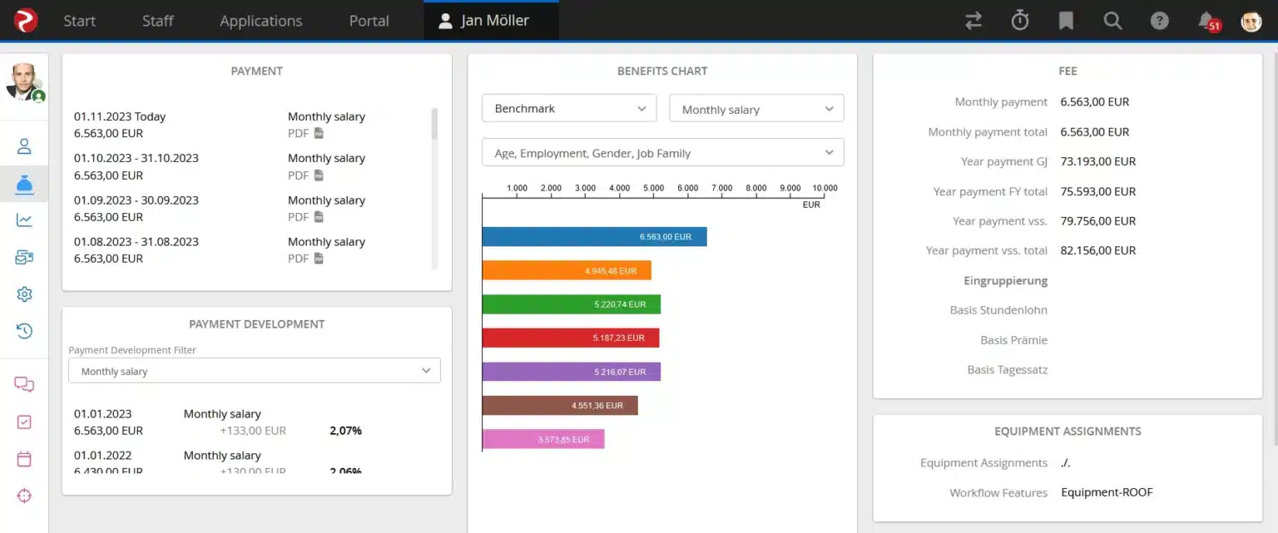Open the help question mark icon
The height and width of the screenshot is (533, 1278).
[x=1159, y=21]
